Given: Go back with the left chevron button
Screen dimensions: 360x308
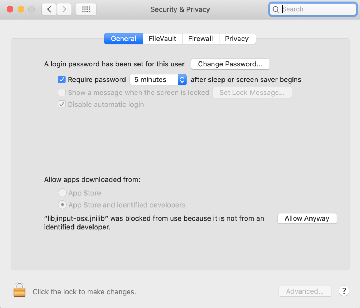Looking at the screenshot, I should tap(49, 9).
